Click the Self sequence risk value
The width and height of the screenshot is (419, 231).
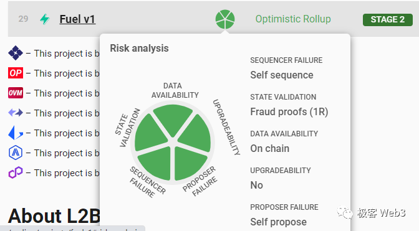[282, 75]
